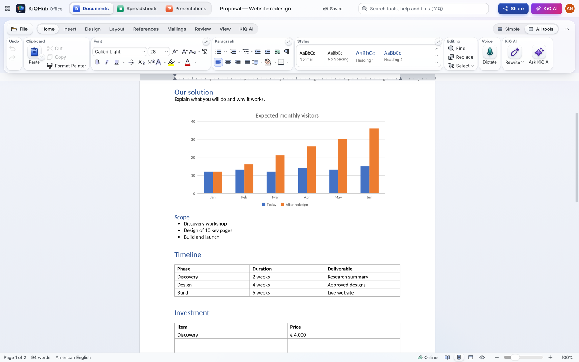Underline the selected text
The width and height of the screenshot is (579, 362).
click(117, 62)
